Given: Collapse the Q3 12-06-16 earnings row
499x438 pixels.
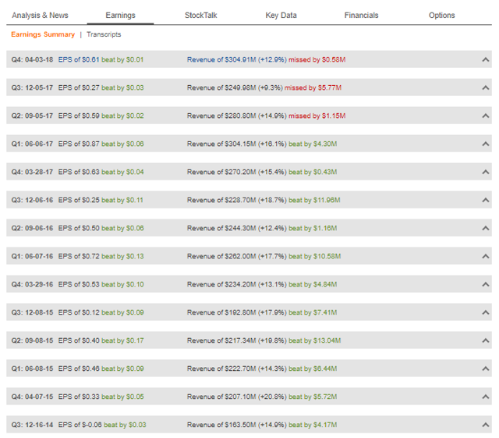Looking at the screenshot, I should pyautogui.click(x=485, y=200).
